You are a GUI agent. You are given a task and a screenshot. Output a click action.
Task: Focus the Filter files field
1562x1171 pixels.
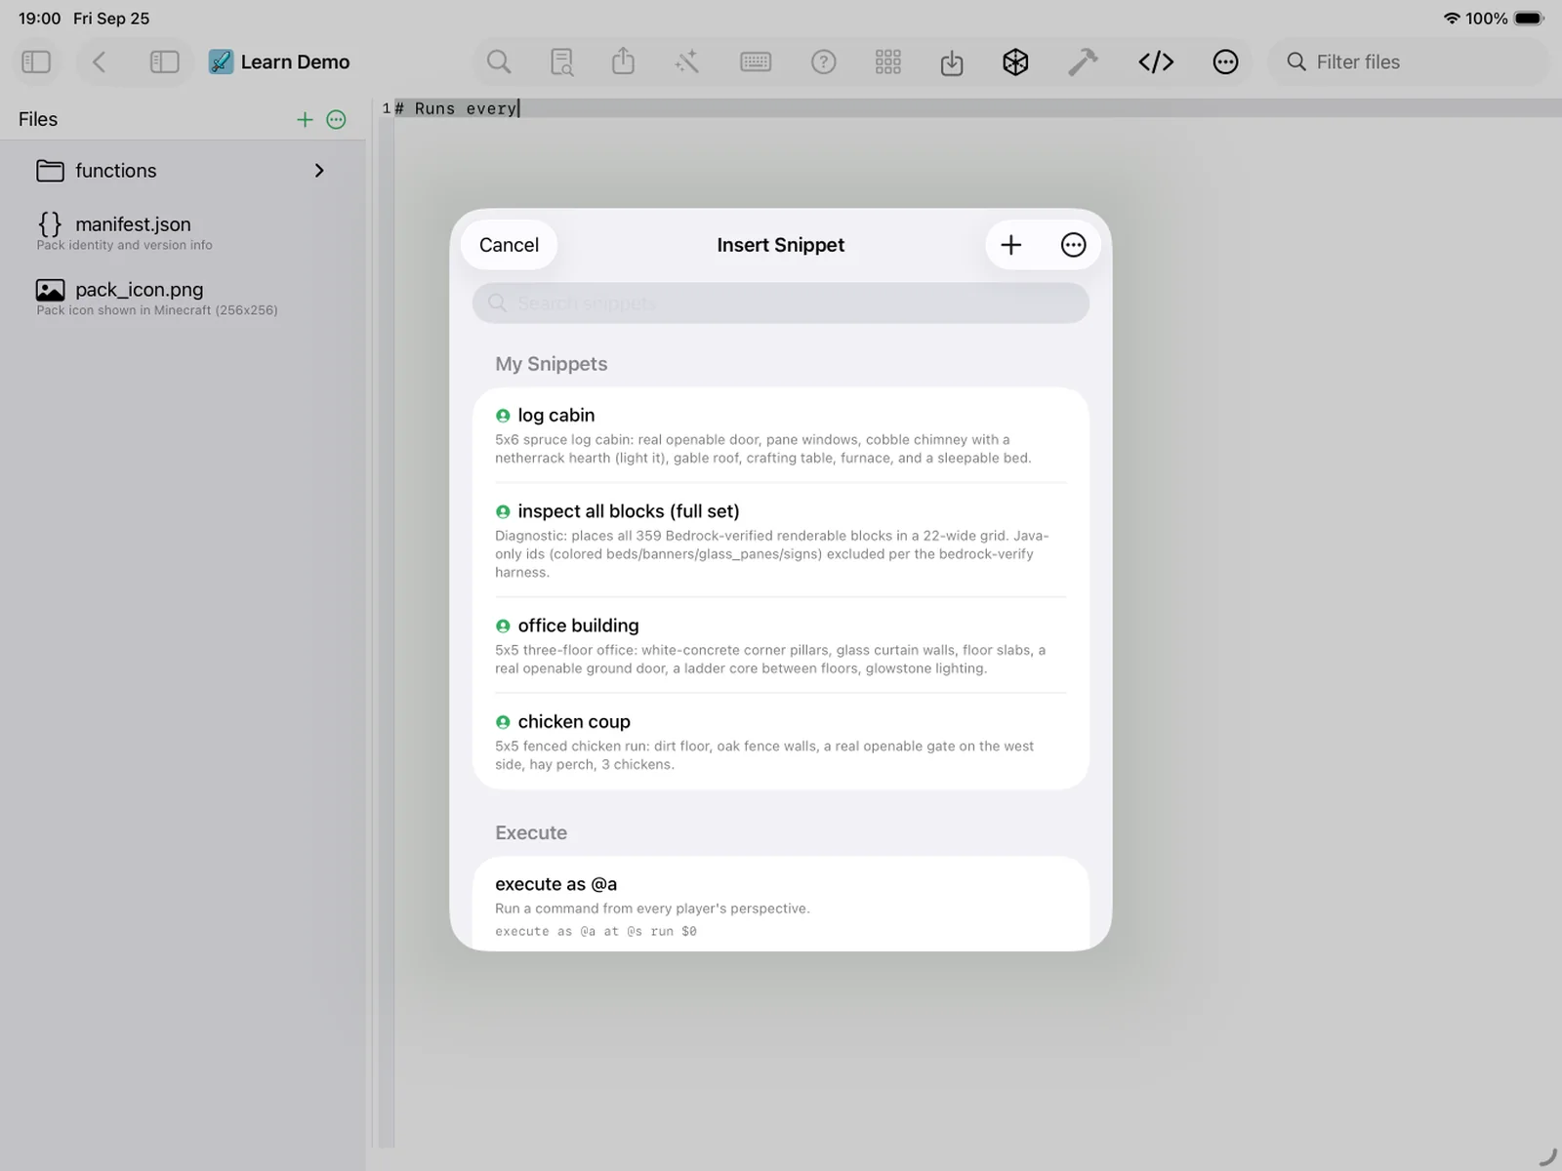coord(1409,62)
